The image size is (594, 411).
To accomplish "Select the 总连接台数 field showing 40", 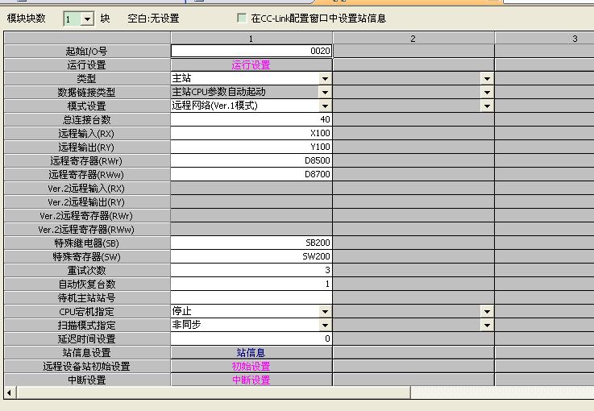I will click(251, 120).
